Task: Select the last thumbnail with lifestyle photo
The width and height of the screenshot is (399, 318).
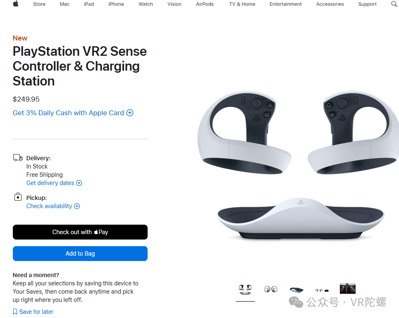Action: (x=348, y=289)
